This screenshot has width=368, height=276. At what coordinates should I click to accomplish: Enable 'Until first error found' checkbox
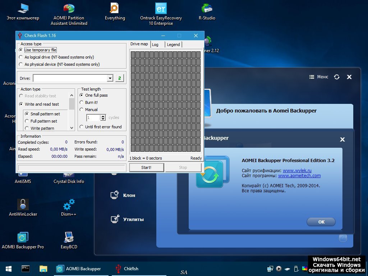pyautogui.click(x=82, y=127)
